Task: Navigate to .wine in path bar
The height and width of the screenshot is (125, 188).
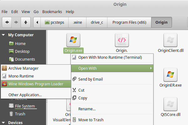Action: [x=77, y=22]
